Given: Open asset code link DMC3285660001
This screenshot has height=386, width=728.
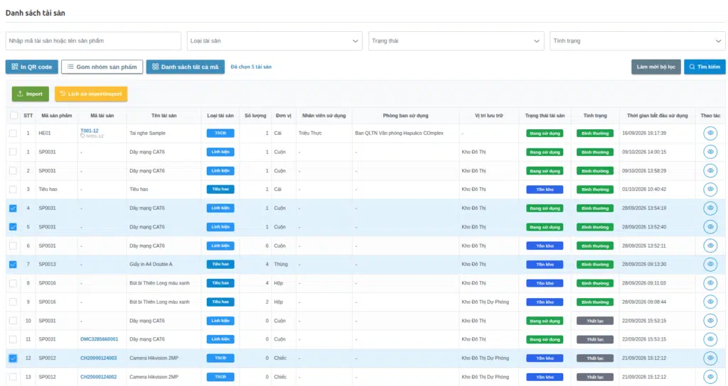Looking at the screenshot, I should (x=99, y=339).
